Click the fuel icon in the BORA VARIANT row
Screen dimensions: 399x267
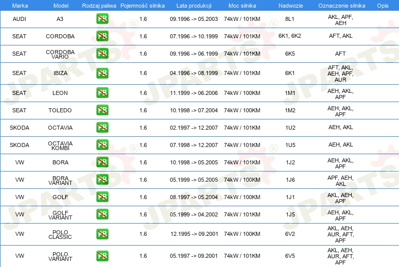click(102, 179)
